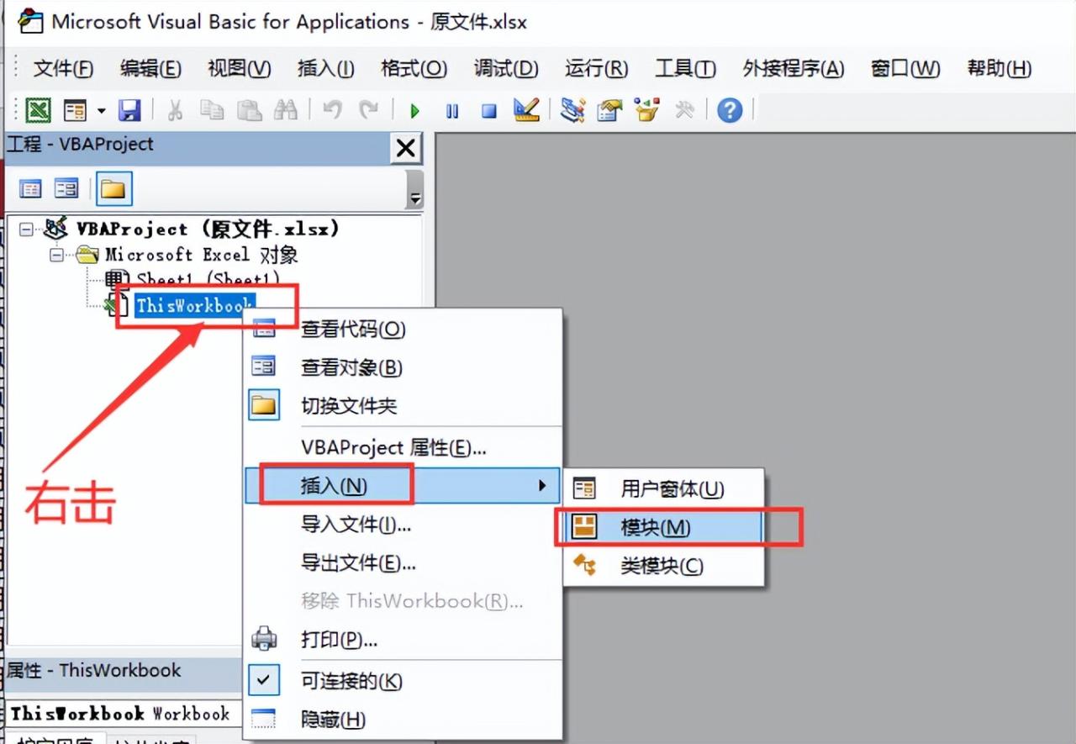The height and width of the screenshot is (744, 1076).
Task: Open Object Browser toolbar icon
Action: tap(646, 110)
